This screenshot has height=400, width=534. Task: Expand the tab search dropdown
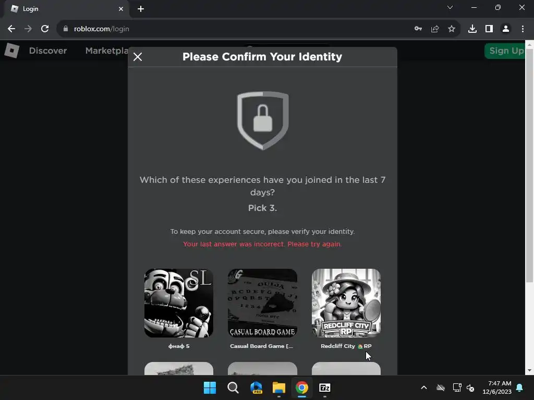[450, 7]
